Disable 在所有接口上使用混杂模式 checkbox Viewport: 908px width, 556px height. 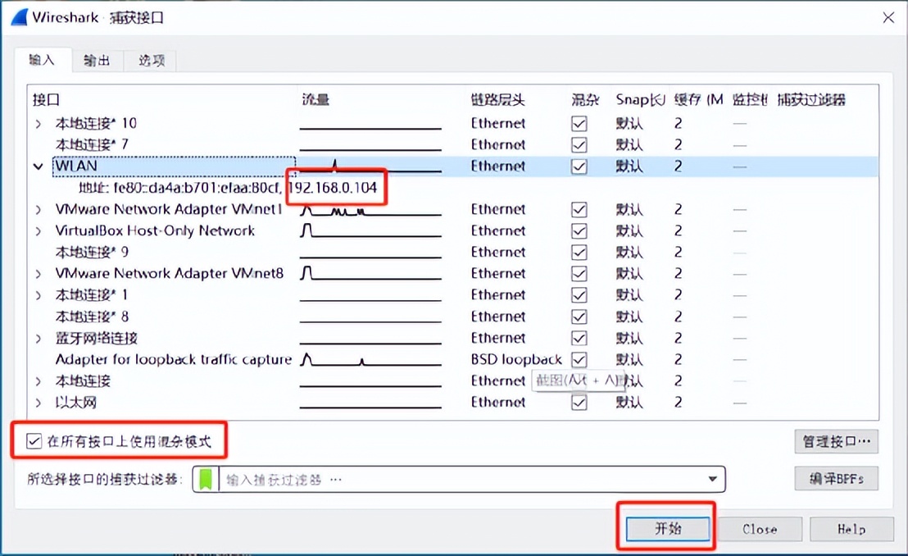click(33, 441)
